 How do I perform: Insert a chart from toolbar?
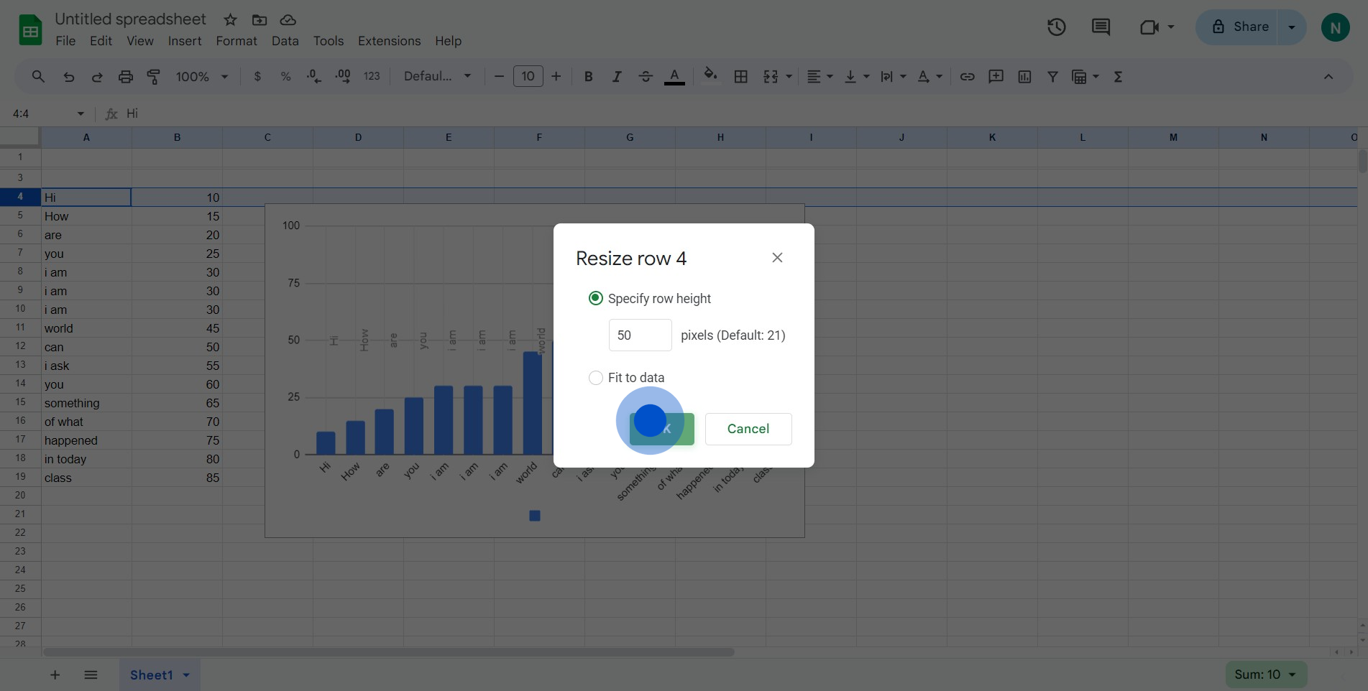pos(1024,77)
